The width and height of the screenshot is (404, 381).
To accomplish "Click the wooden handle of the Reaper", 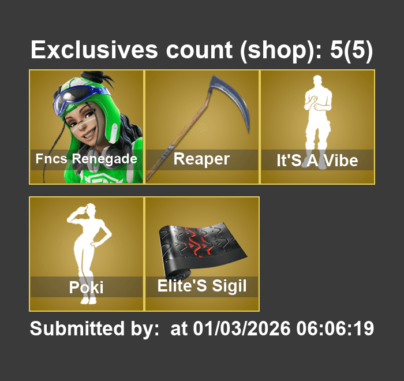I will pos(178,137).
